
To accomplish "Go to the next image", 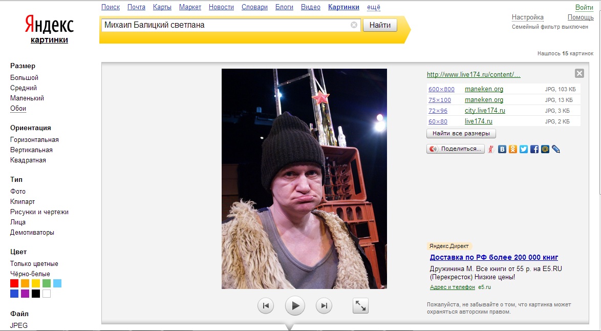I will pos(324,306).
